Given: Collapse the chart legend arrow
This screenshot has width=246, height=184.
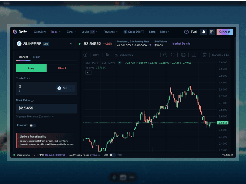Looking at the screenshot, I should coord(88,72).
